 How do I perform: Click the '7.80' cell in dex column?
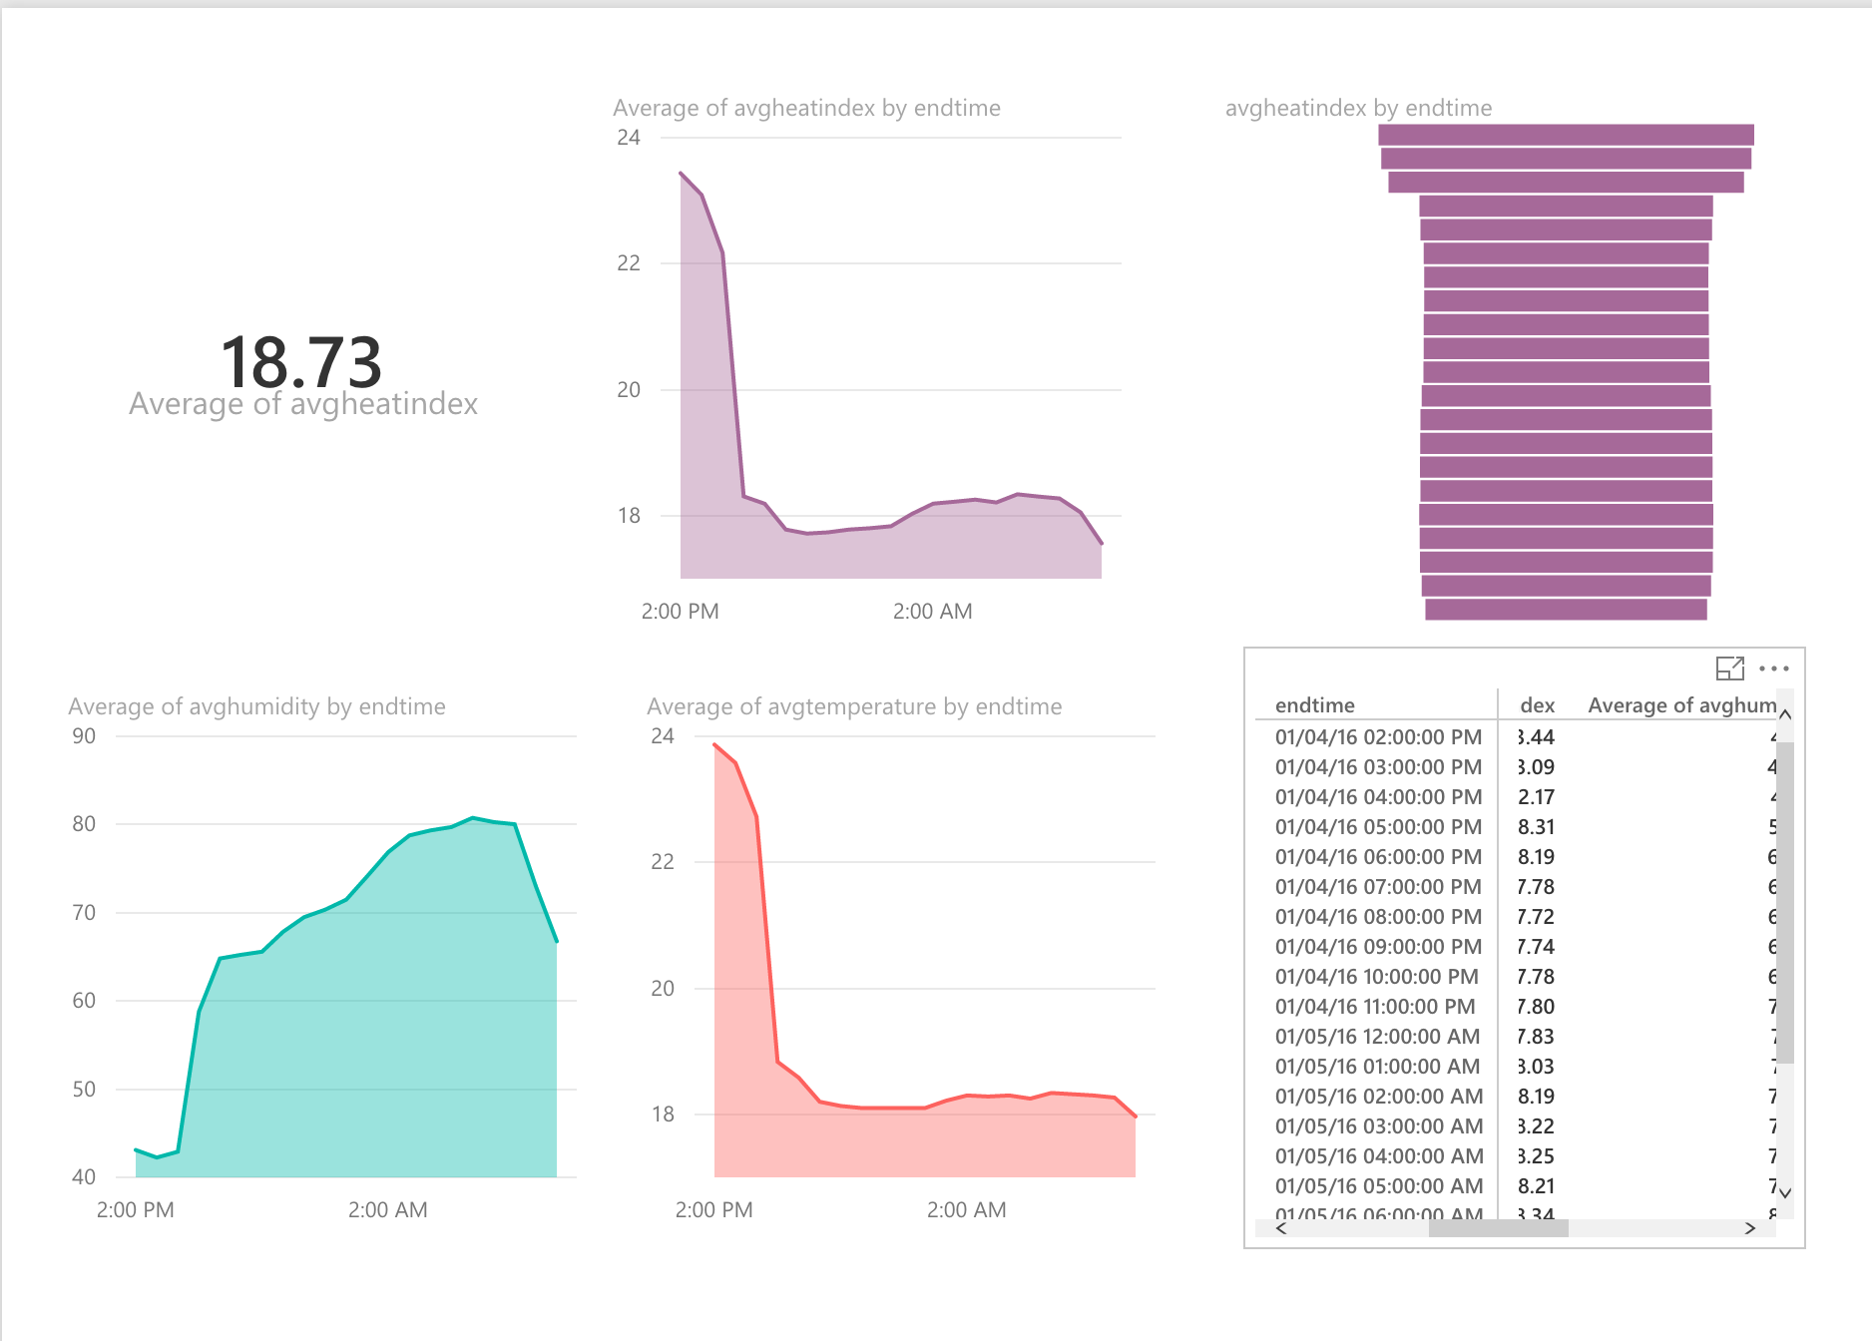tap(1537, 1007)
